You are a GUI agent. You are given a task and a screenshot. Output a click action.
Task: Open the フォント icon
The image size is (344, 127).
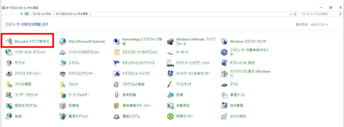[63, 84]
